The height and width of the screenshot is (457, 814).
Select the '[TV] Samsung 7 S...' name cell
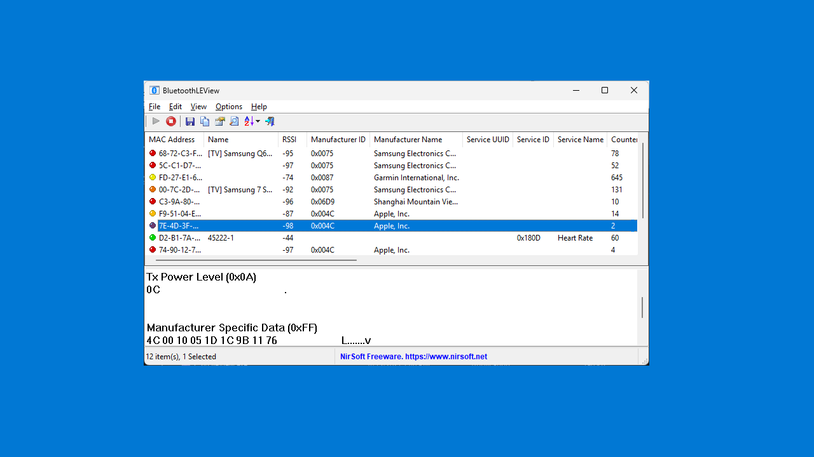coord(240,190)
